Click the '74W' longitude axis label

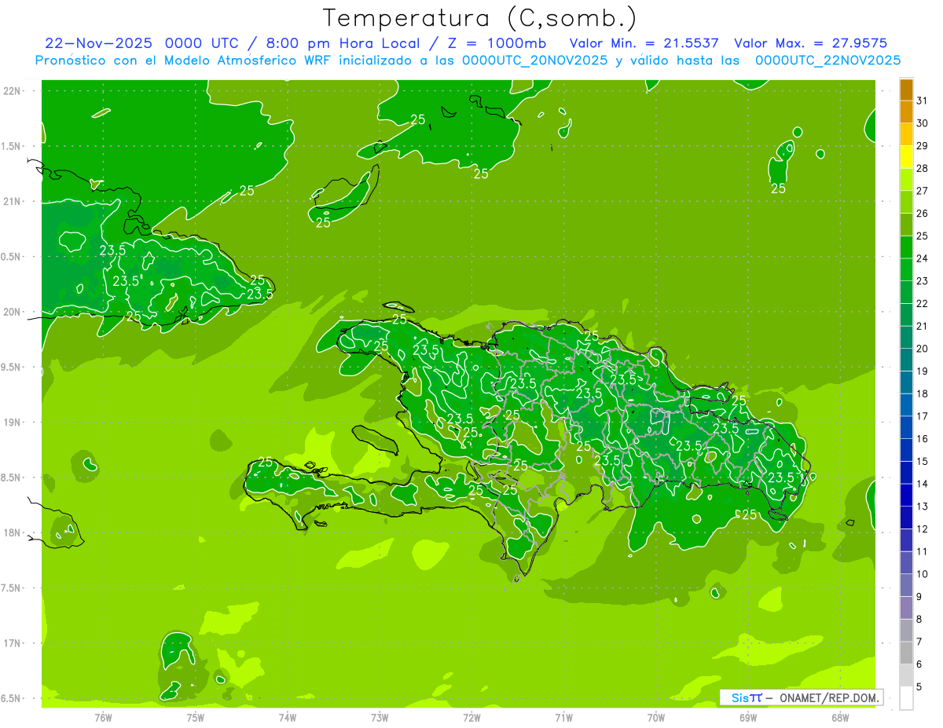pyautogui.click(x=288, y=718)
